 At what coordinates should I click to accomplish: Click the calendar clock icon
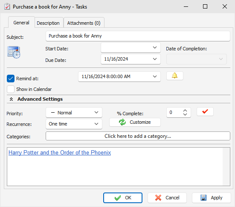tap(14, 52)
